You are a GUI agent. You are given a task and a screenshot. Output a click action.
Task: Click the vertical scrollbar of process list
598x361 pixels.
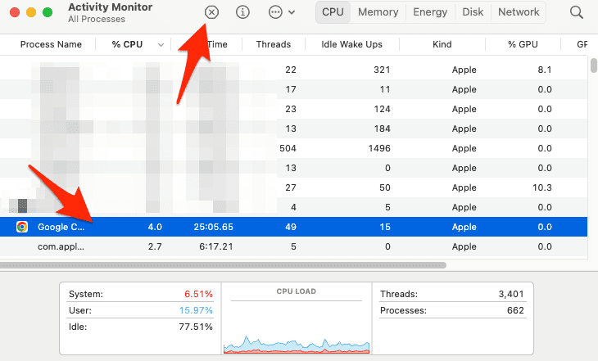[593, 65]
